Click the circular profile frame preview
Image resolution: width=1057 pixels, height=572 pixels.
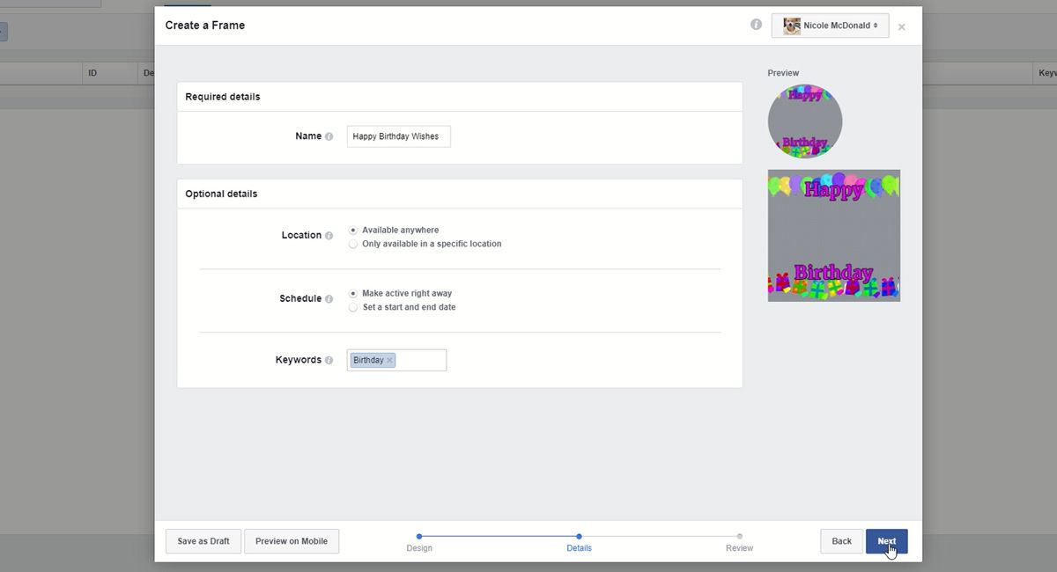click(x=805, y=121)
